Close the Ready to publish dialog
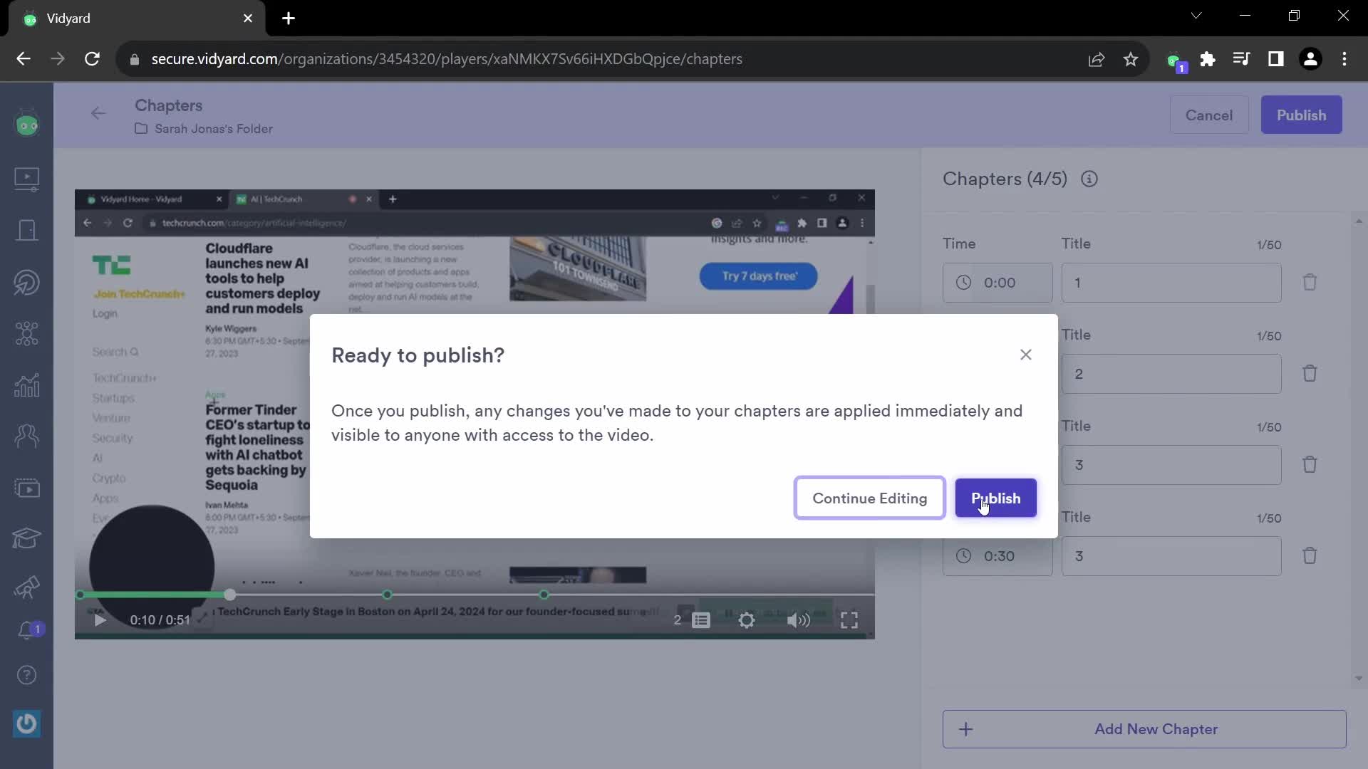The width and height of the screenshot is (1368, 769). point(1025,355)
